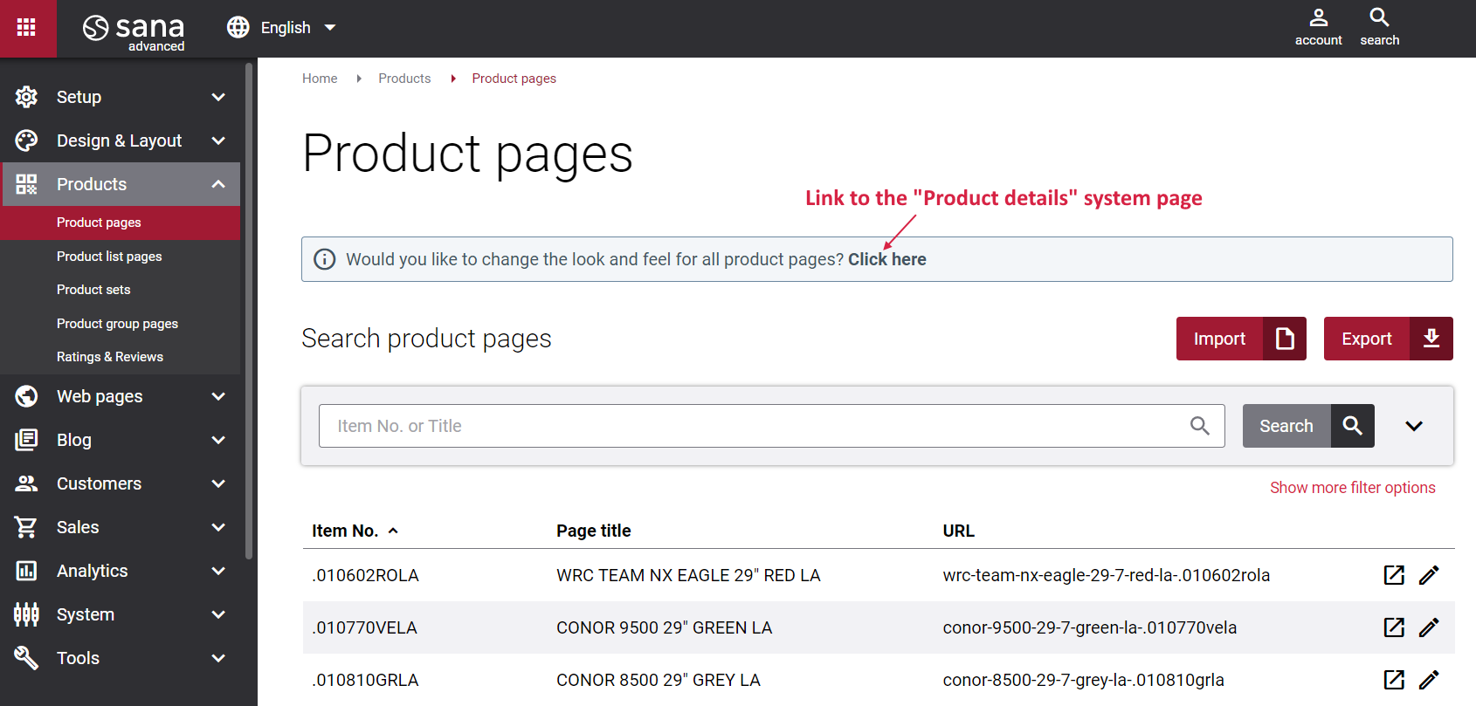This screenshot has width=1476, height=706.
Task: Click the Web pages globe icon
Action: point(26,396)
